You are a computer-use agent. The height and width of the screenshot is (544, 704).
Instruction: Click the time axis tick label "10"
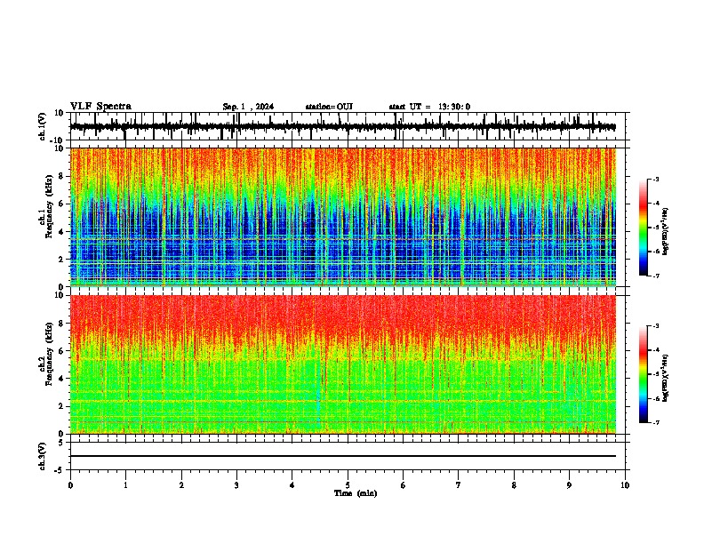coord(625,485)
